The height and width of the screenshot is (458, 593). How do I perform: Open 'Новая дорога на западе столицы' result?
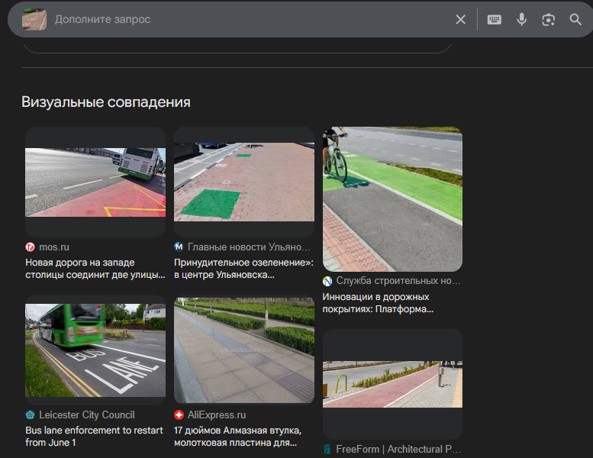point(95,269)
